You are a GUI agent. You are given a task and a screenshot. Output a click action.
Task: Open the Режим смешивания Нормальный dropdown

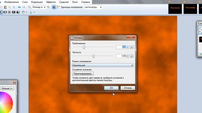[x=103, y=65]
